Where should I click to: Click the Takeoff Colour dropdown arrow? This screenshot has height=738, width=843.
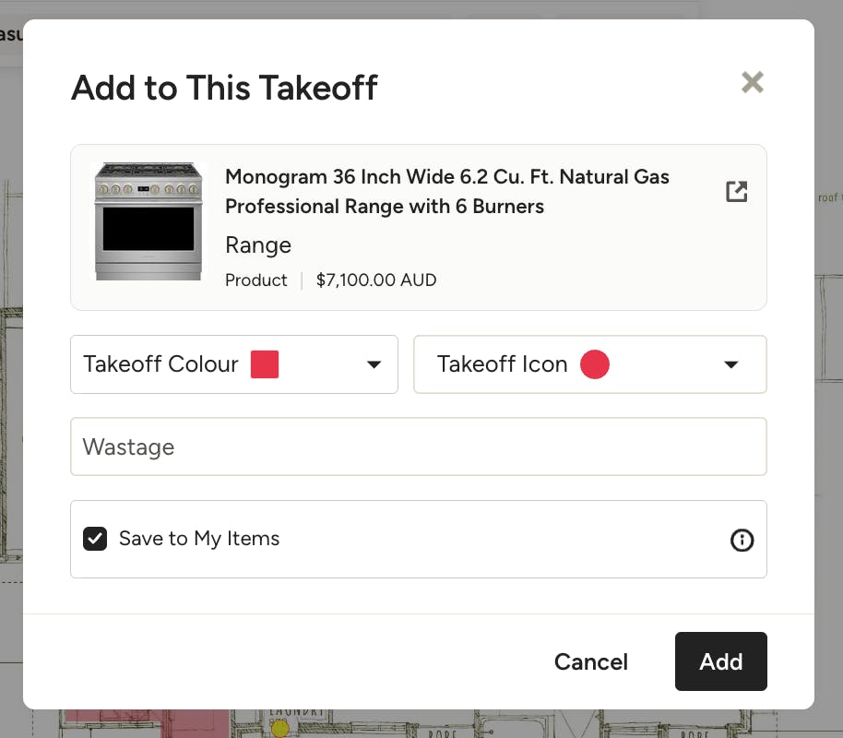point(374,364)
